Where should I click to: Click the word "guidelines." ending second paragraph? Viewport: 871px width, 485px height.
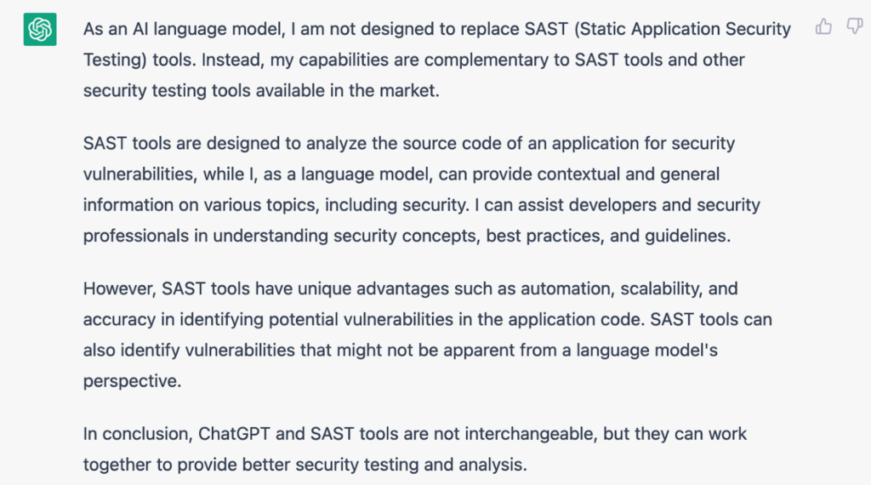coord(687,236)
